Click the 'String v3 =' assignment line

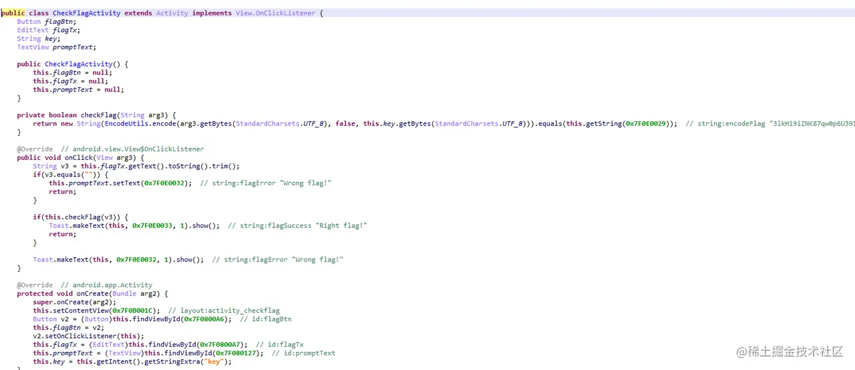(x=136, y=166)
